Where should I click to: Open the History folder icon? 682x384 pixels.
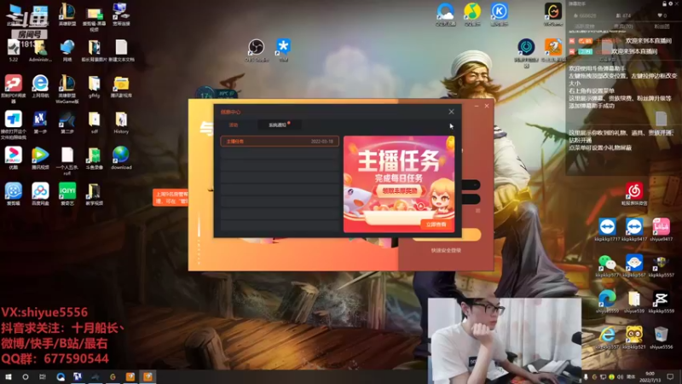click(121, 121)
